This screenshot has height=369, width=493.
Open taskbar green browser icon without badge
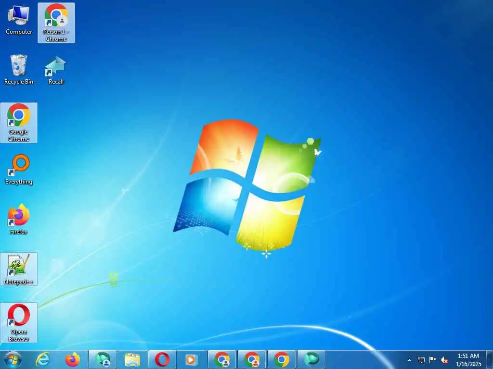coord(311,359)
